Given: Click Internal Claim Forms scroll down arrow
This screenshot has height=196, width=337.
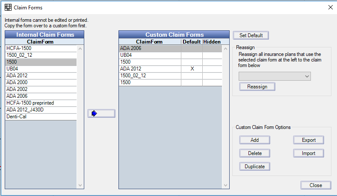Looking at the screenshot, I should click(80, 185).
